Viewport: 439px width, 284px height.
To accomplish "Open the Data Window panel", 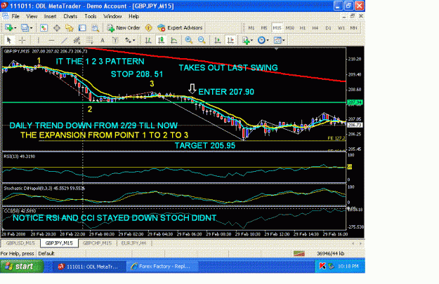I will pos(57,27).
